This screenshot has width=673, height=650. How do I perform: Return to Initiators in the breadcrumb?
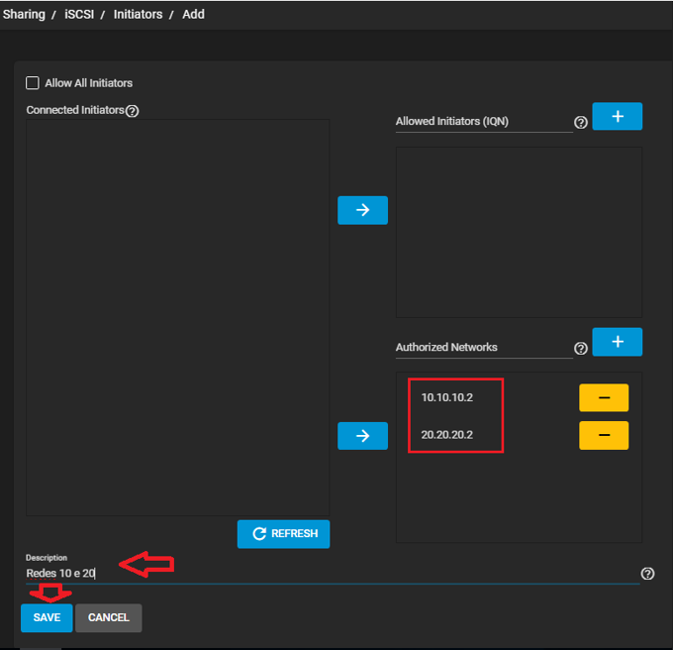click(x=138, y=15)
